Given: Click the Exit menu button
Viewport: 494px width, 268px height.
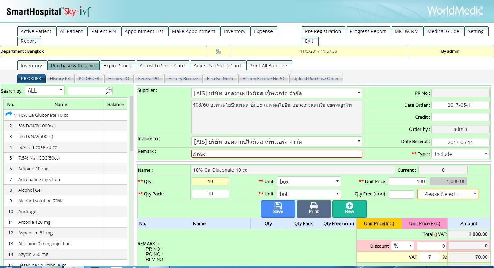Looking at the screenshot, I should (309, 41).
